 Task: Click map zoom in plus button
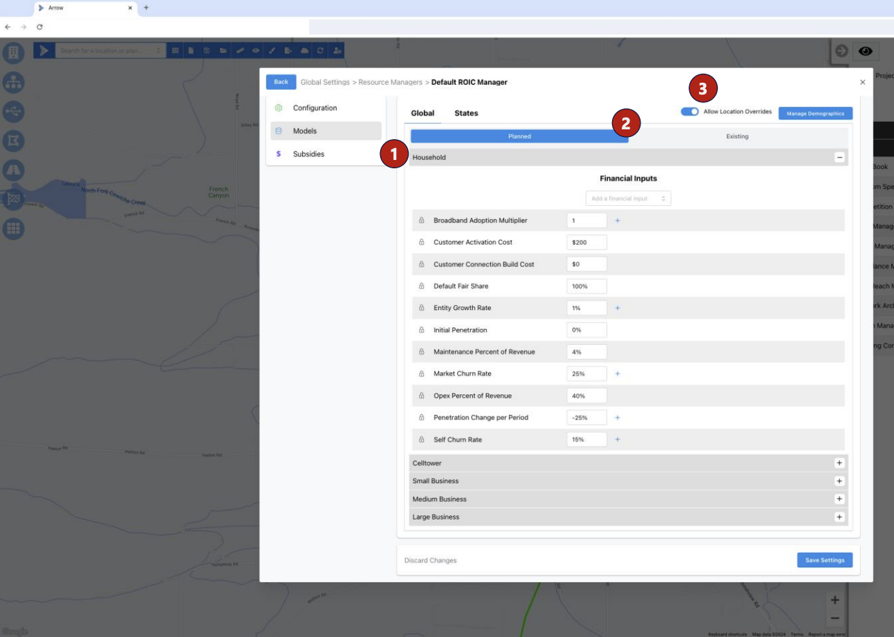835,600
